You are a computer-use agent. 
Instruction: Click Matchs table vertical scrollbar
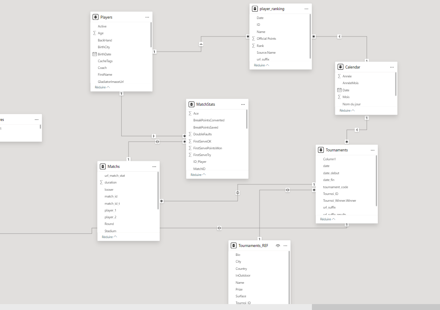point(158,191)
